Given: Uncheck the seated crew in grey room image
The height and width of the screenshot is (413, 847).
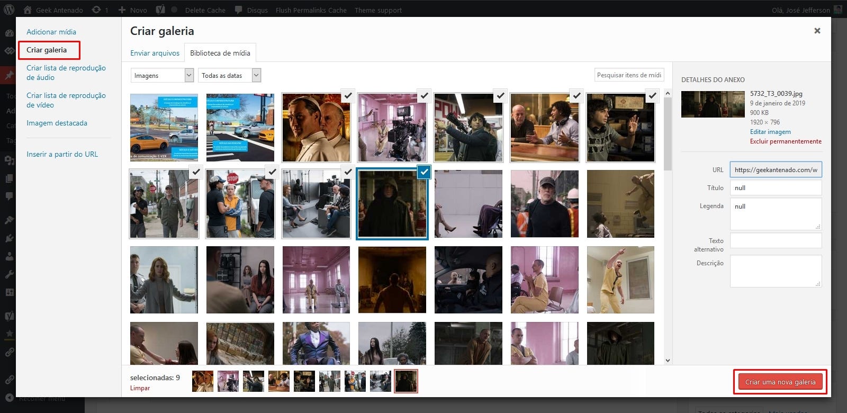Looking at the screenshot, I should [347, 172].
